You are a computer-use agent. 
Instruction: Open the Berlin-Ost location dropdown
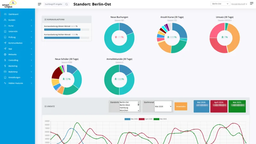point(220,4)
